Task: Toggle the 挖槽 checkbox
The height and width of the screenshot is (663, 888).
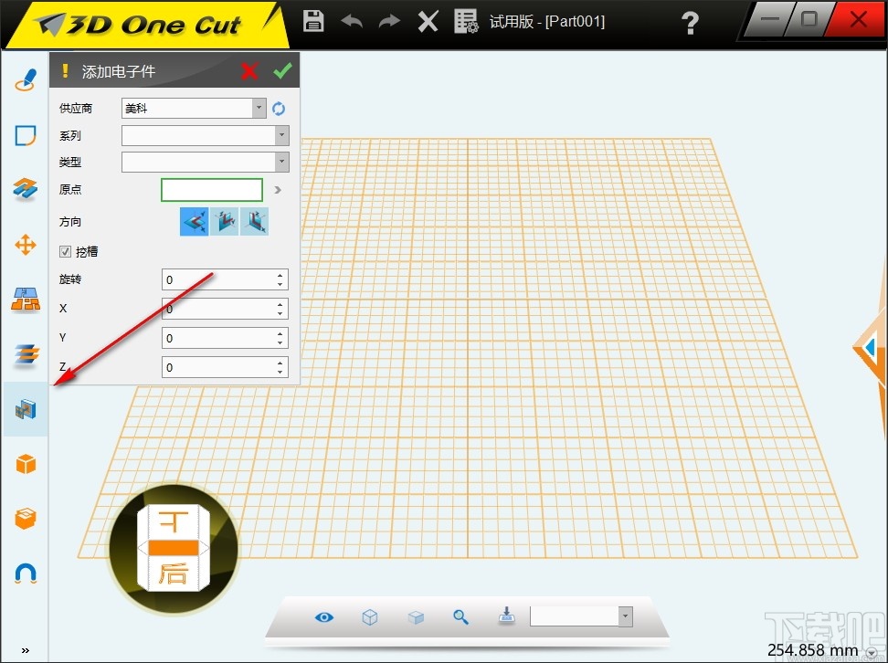Action: 65,251
